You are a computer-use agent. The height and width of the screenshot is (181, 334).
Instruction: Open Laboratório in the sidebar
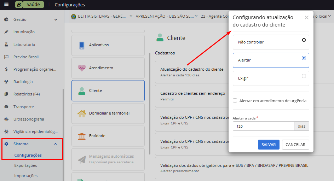24,45
